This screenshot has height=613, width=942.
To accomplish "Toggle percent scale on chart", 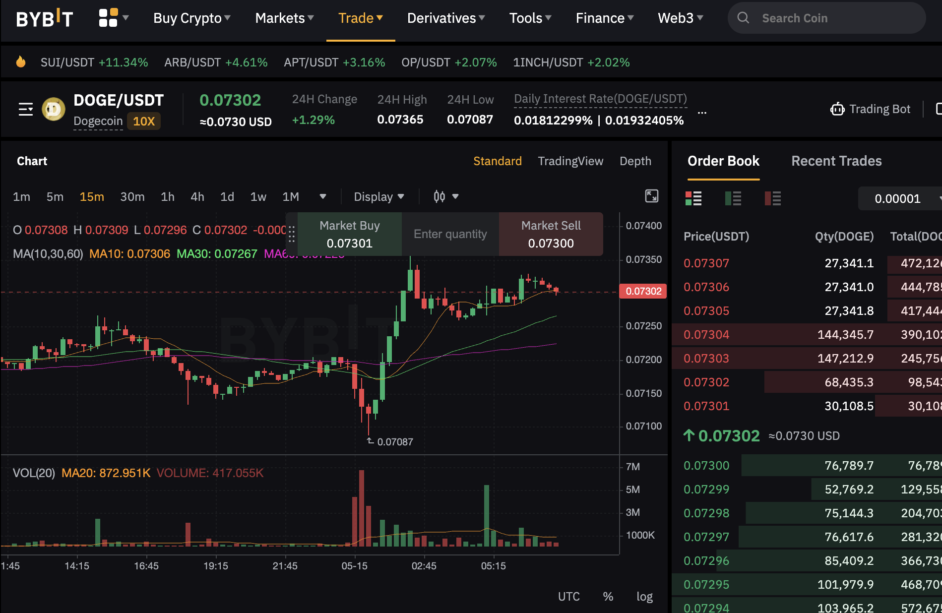I will pos(608,596).
